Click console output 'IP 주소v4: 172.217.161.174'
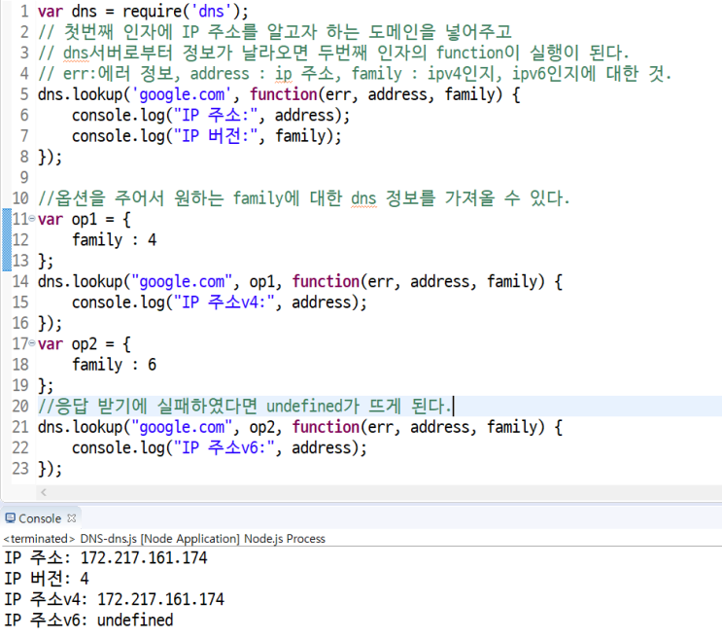Image resolution: width=722 pixels, height=639 pixels. point(115,599)
